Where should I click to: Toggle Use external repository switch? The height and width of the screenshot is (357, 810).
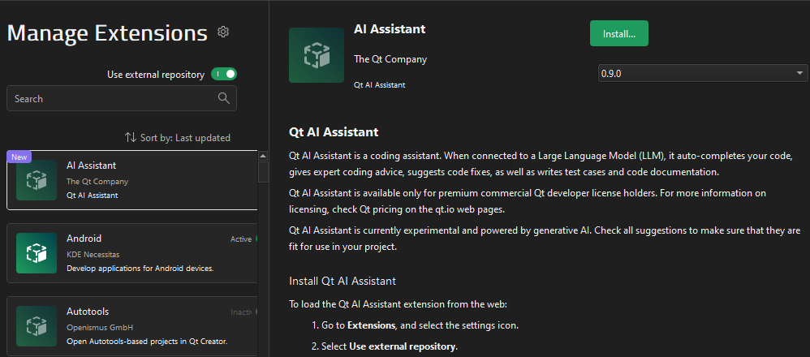224,75
